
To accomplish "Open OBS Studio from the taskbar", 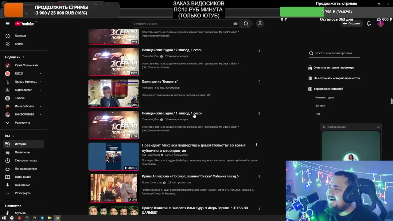I will [27, 218].
